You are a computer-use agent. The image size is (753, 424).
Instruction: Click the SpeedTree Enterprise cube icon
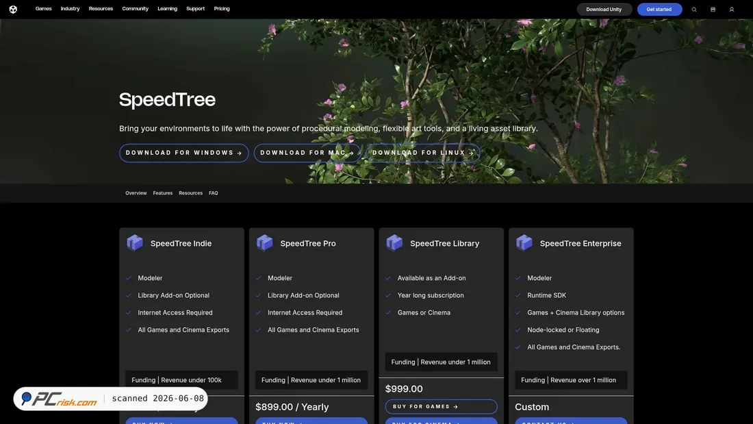coord(524,242)
